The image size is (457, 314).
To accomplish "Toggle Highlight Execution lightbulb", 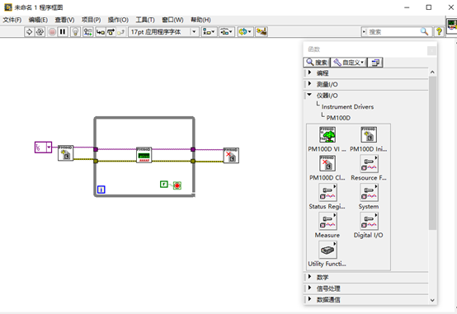I will pos(76,32).
